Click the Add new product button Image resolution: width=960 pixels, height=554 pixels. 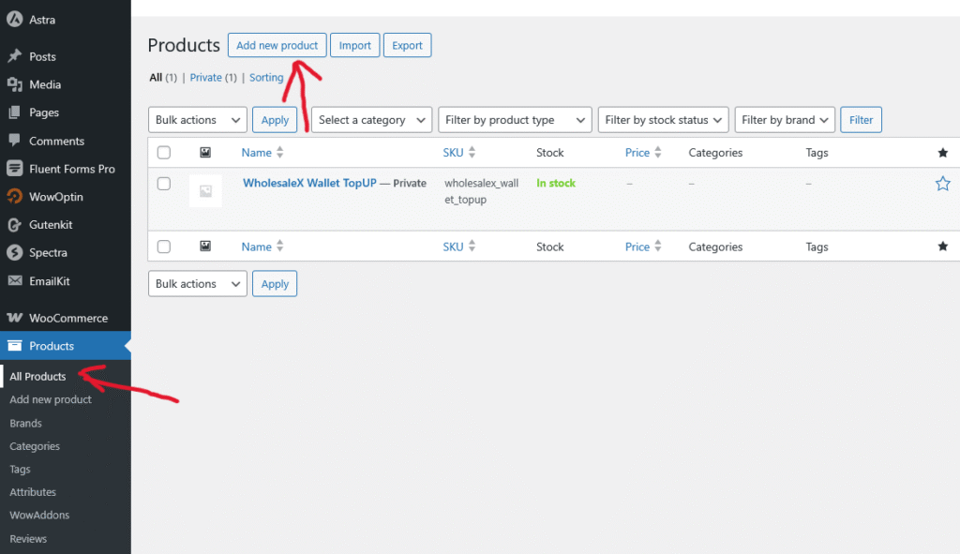click(x=277, y=45)
